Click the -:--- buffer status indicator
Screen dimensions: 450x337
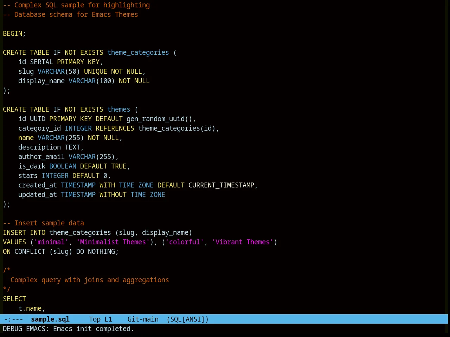pos(14,319)
